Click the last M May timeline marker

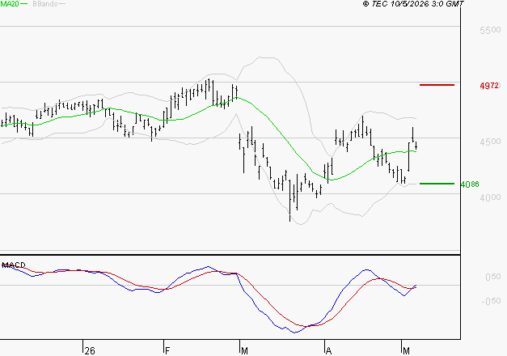[406, 350]
